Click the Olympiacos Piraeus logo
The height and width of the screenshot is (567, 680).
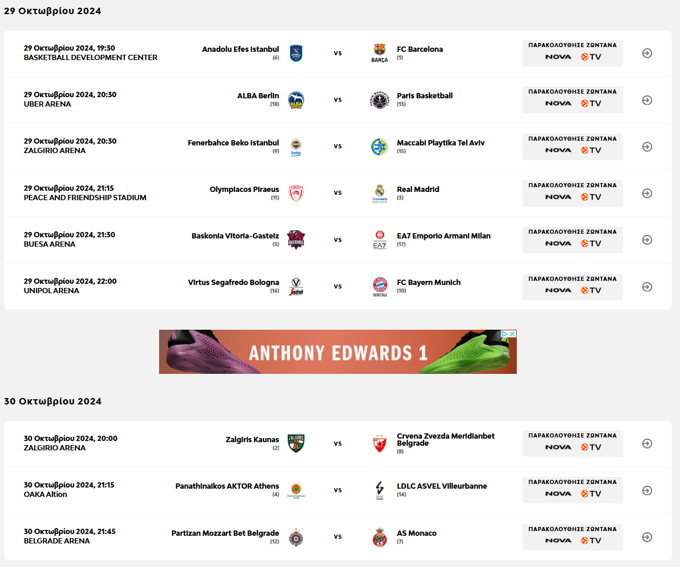[296, 193]
